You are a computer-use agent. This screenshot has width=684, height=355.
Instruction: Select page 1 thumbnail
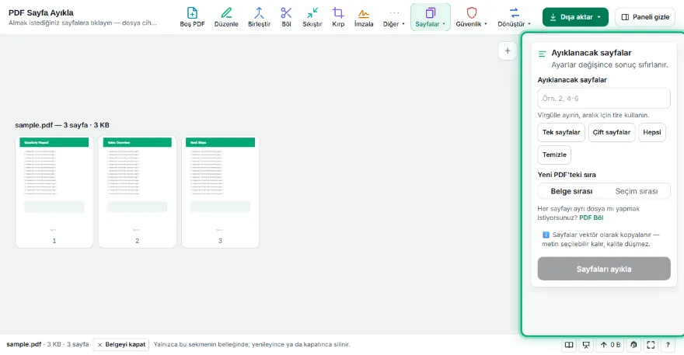[54, 192]
